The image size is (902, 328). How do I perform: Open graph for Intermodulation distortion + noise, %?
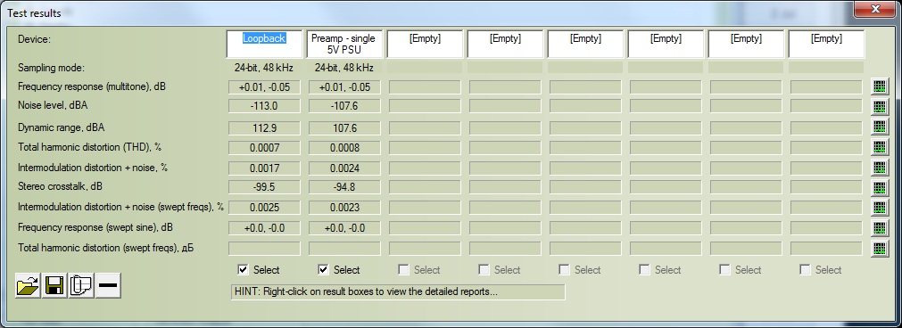point(880,168)
